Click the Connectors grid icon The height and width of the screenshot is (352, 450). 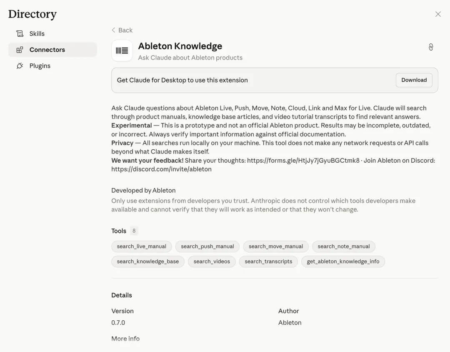pos(20,50)
